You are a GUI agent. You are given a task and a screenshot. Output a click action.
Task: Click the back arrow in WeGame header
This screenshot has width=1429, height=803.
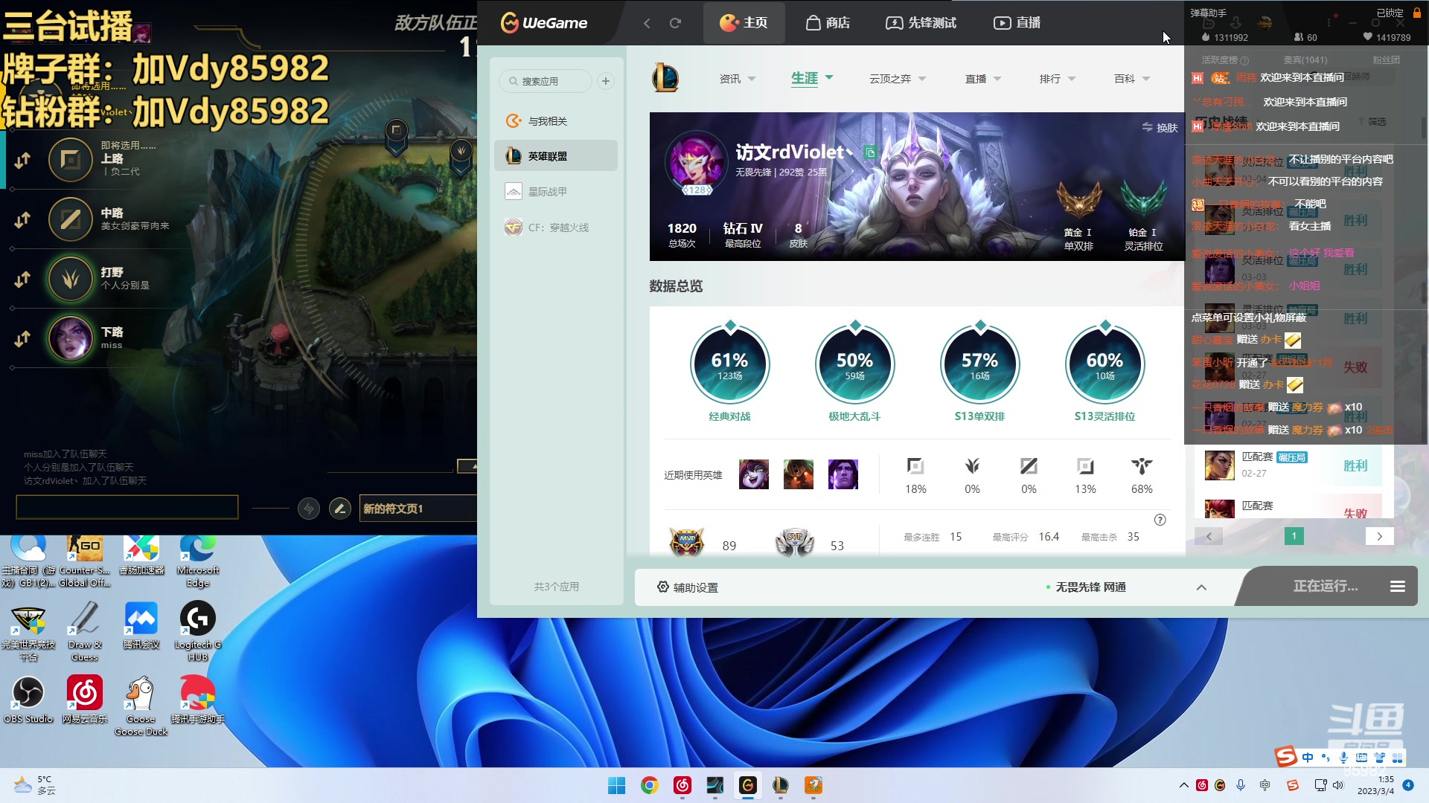pyautogui.click(x=647, y=23)
